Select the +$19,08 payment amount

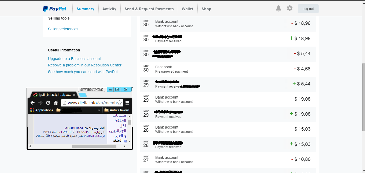pyautogui.click(x=300, y=114)
